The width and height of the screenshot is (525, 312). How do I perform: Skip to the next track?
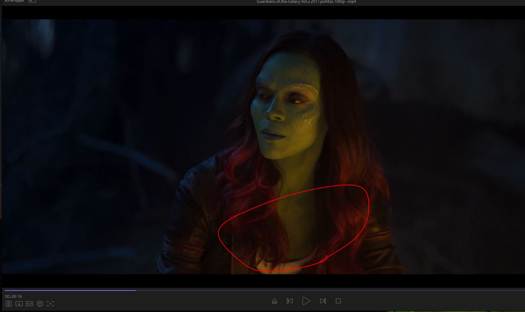(x=323, y=301)
